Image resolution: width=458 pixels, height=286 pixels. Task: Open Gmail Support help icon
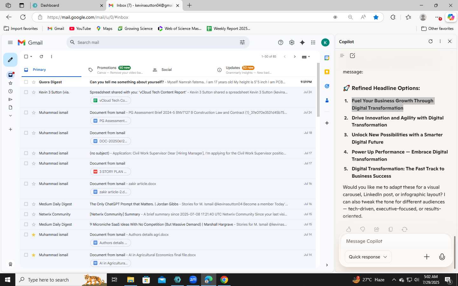tap(281, 43)
